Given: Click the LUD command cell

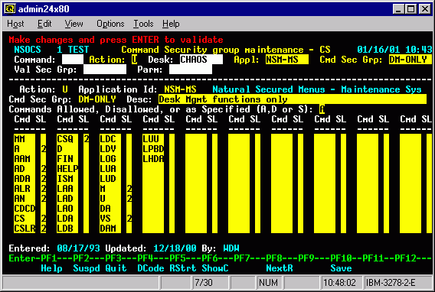Looking at the screenshot, I should pos(110,179).
